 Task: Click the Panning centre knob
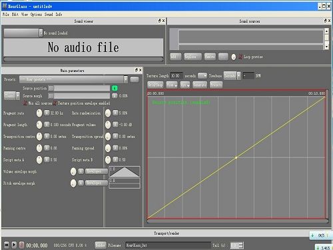point(39,148)
